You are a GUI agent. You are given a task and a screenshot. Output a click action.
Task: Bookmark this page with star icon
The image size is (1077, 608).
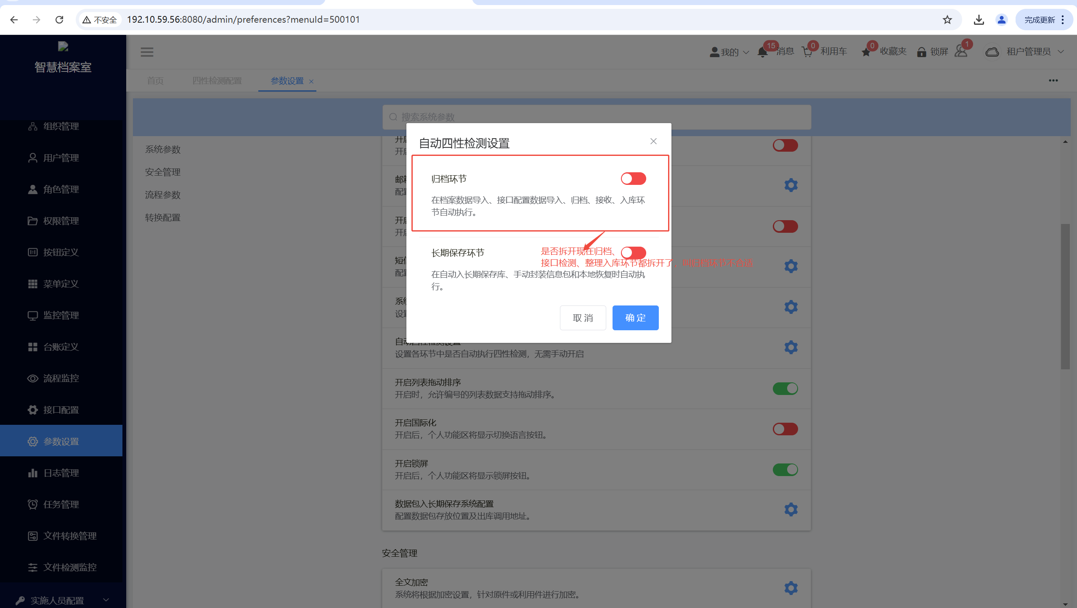tap(947, 20)
